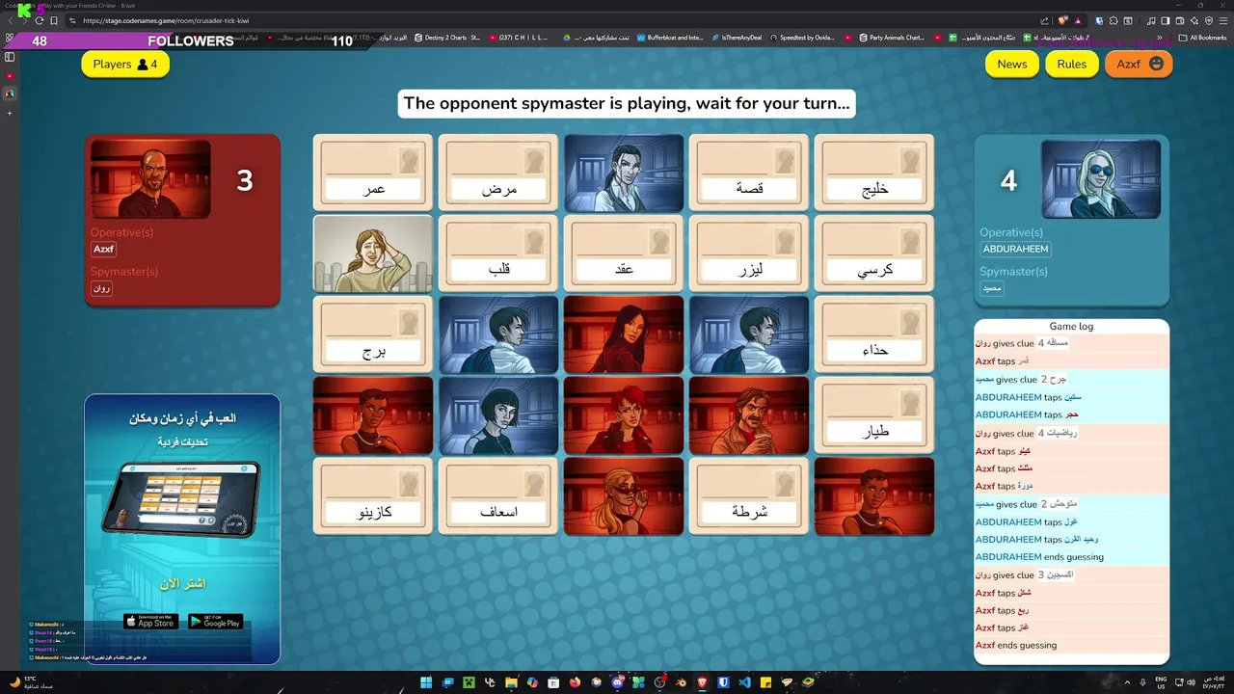Select the word card اسعاف

(498, 496)
